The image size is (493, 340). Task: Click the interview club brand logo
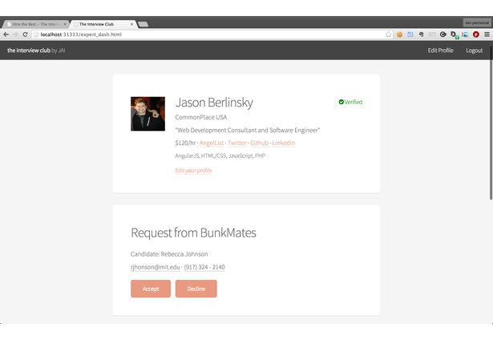[36, 51]
